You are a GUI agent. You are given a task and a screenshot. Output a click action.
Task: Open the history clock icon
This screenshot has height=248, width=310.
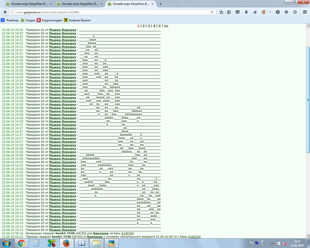click(x=278, y=12)
